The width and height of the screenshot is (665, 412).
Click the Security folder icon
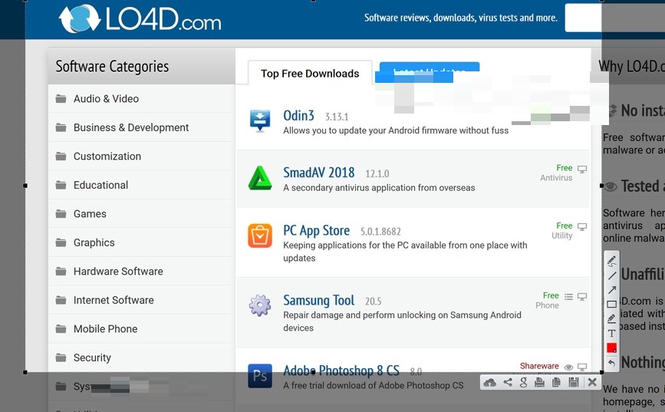click(61, 358)
